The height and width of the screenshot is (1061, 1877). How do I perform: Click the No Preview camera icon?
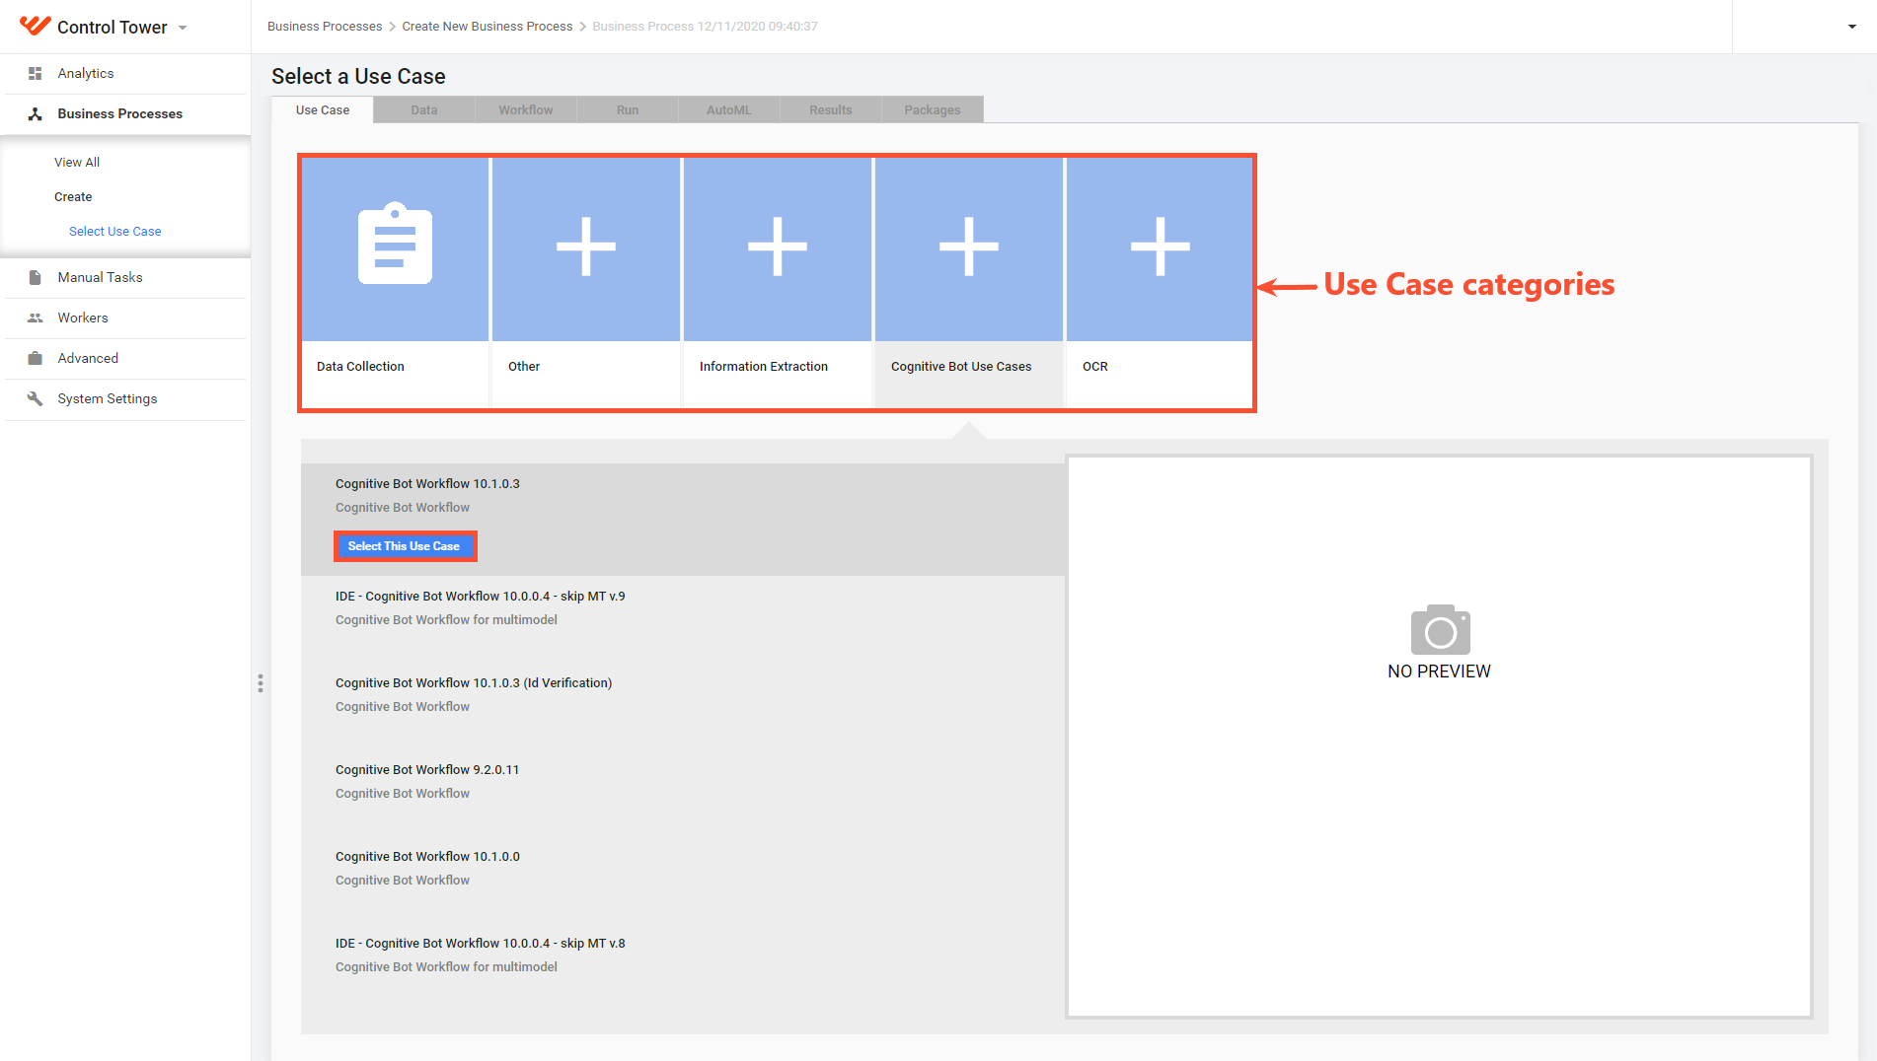pos(1440,629)
